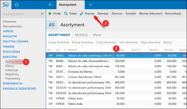Open the Grupa (dowolna) filter
This screenshot has width=187, height=109.
[x=59, y=42]
